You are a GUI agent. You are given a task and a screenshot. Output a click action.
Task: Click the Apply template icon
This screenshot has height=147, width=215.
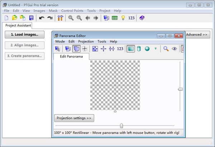[x=23, y=18]
